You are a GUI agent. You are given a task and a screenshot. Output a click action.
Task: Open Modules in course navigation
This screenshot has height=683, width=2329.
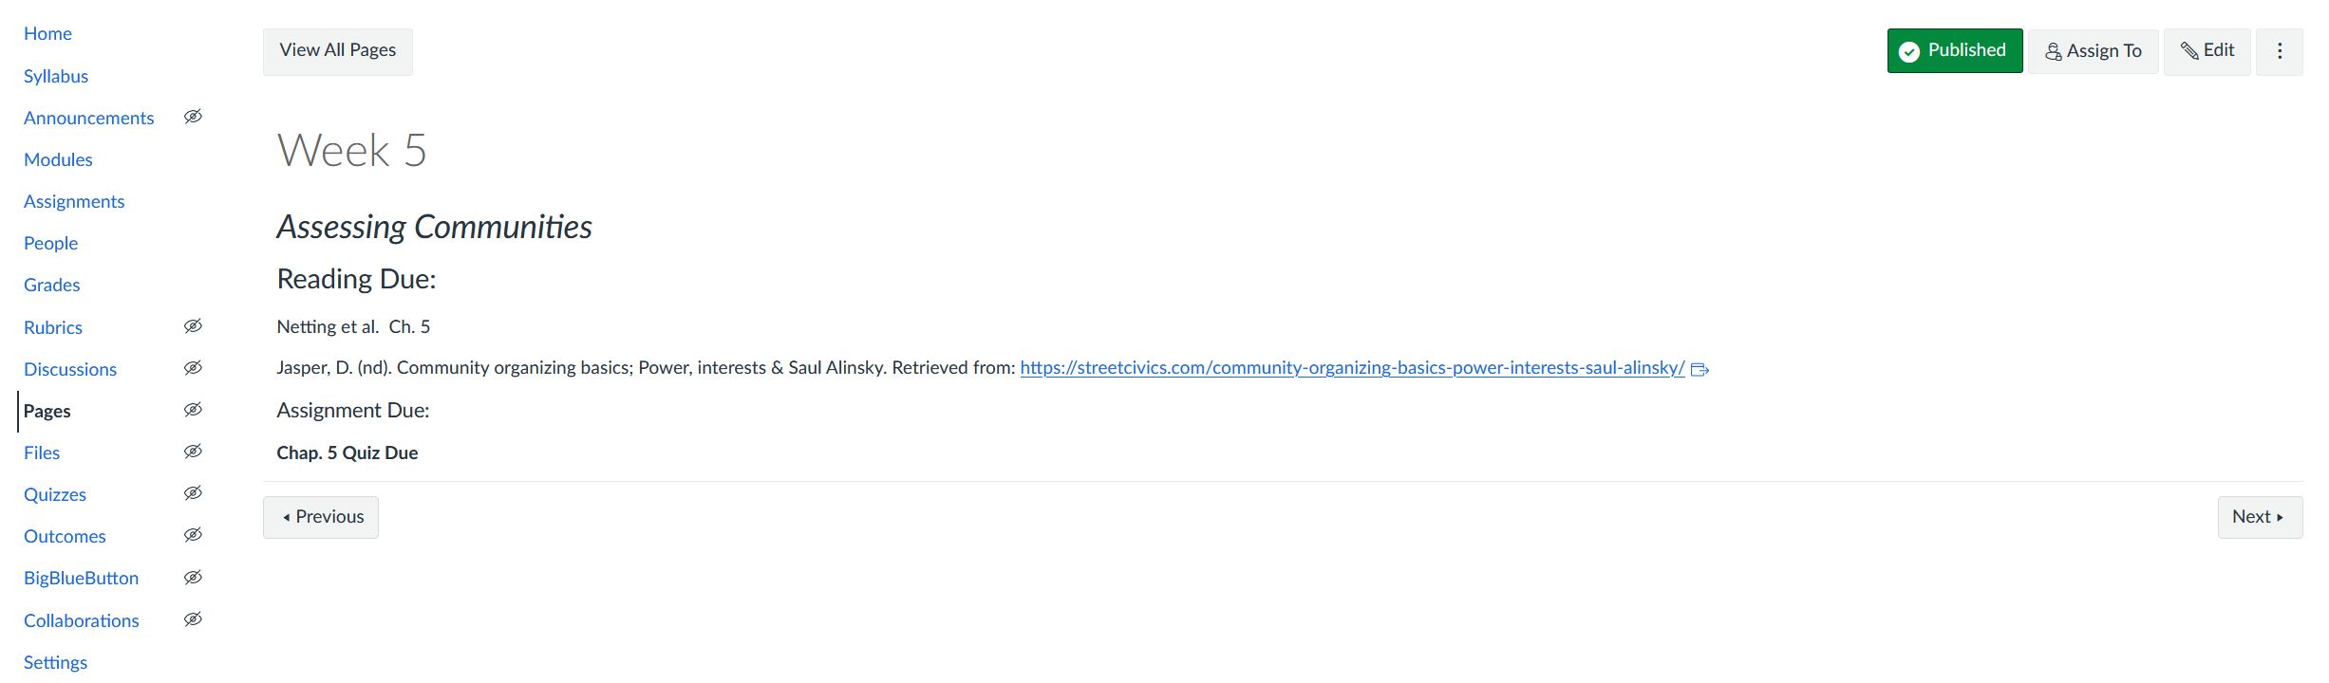58,159
